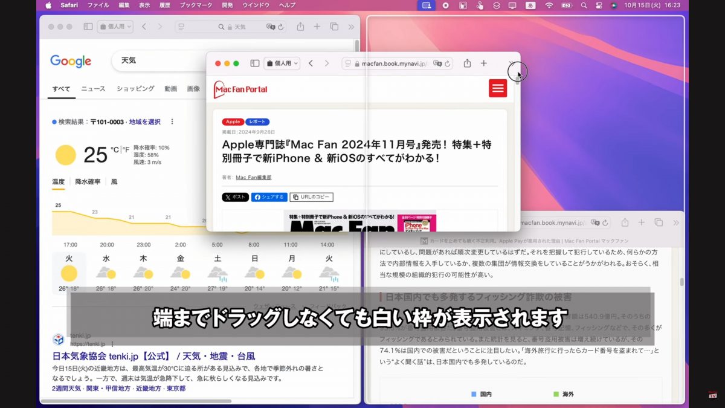This screenshot has width=725, height=408.
Task: Click the X ポスト share button
Action: 236,197
